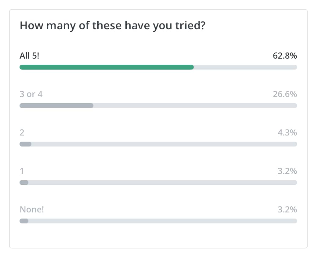Choose the "3 or 4" poll option label
Image resolution: width=318 pixels, height=257 pixels.
coord(31,94)
